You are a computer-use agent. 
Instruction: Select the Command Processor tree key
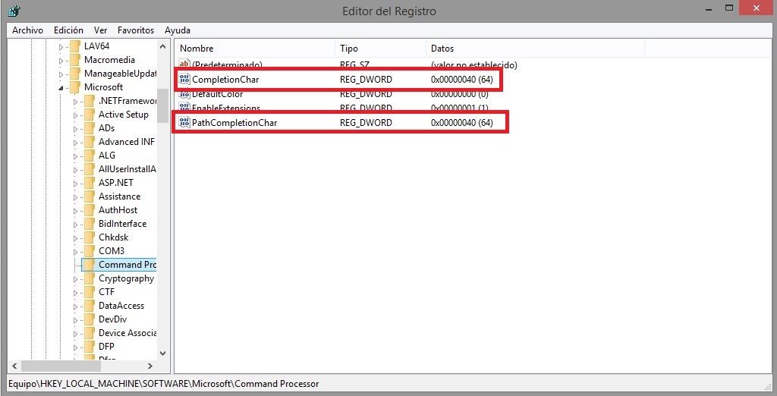(x=127, y=265)
